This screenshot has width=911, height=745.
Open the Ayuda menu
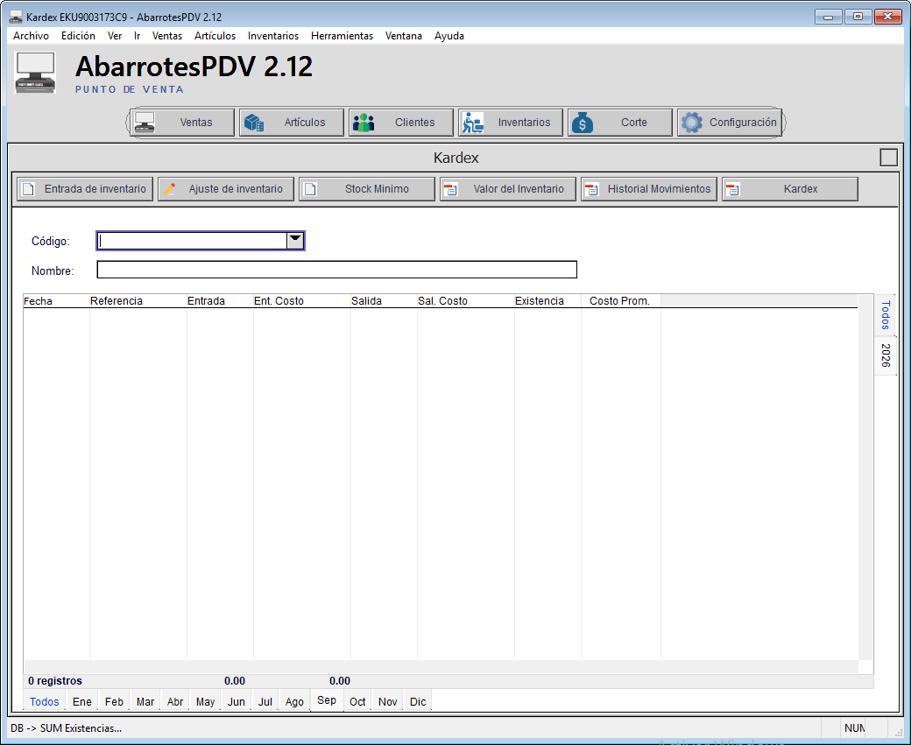tap(449, 36)
